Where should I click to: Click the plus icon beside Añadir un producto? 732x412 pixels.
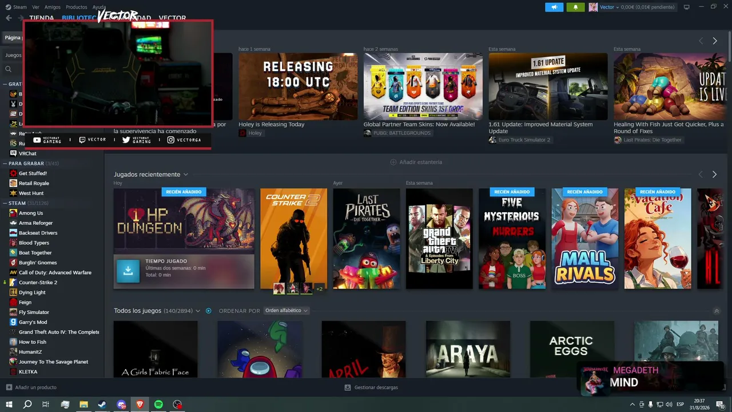(9, 387)
